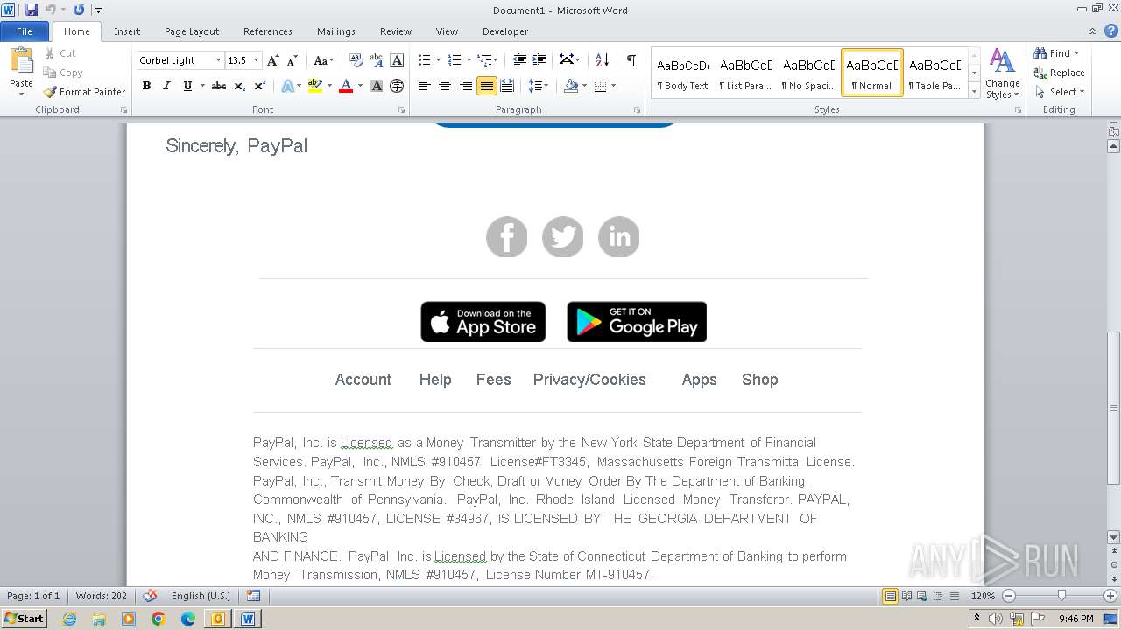This screenshot has width=1121, height=630.
Task: Toggle Bold formatting
Action: click(146, 86)
